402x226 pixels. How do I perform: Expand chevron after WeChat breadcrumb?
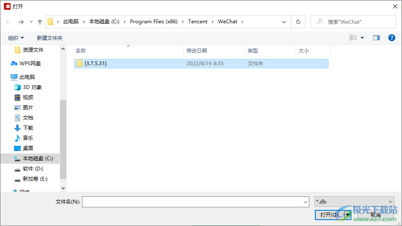[242, 22]
